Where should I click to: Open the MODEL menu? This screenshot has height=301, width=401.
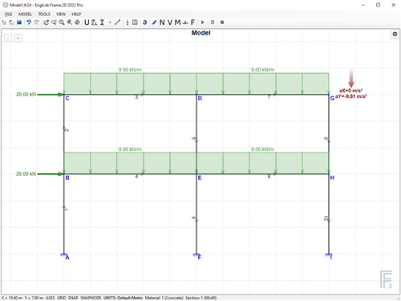point(25,14)
